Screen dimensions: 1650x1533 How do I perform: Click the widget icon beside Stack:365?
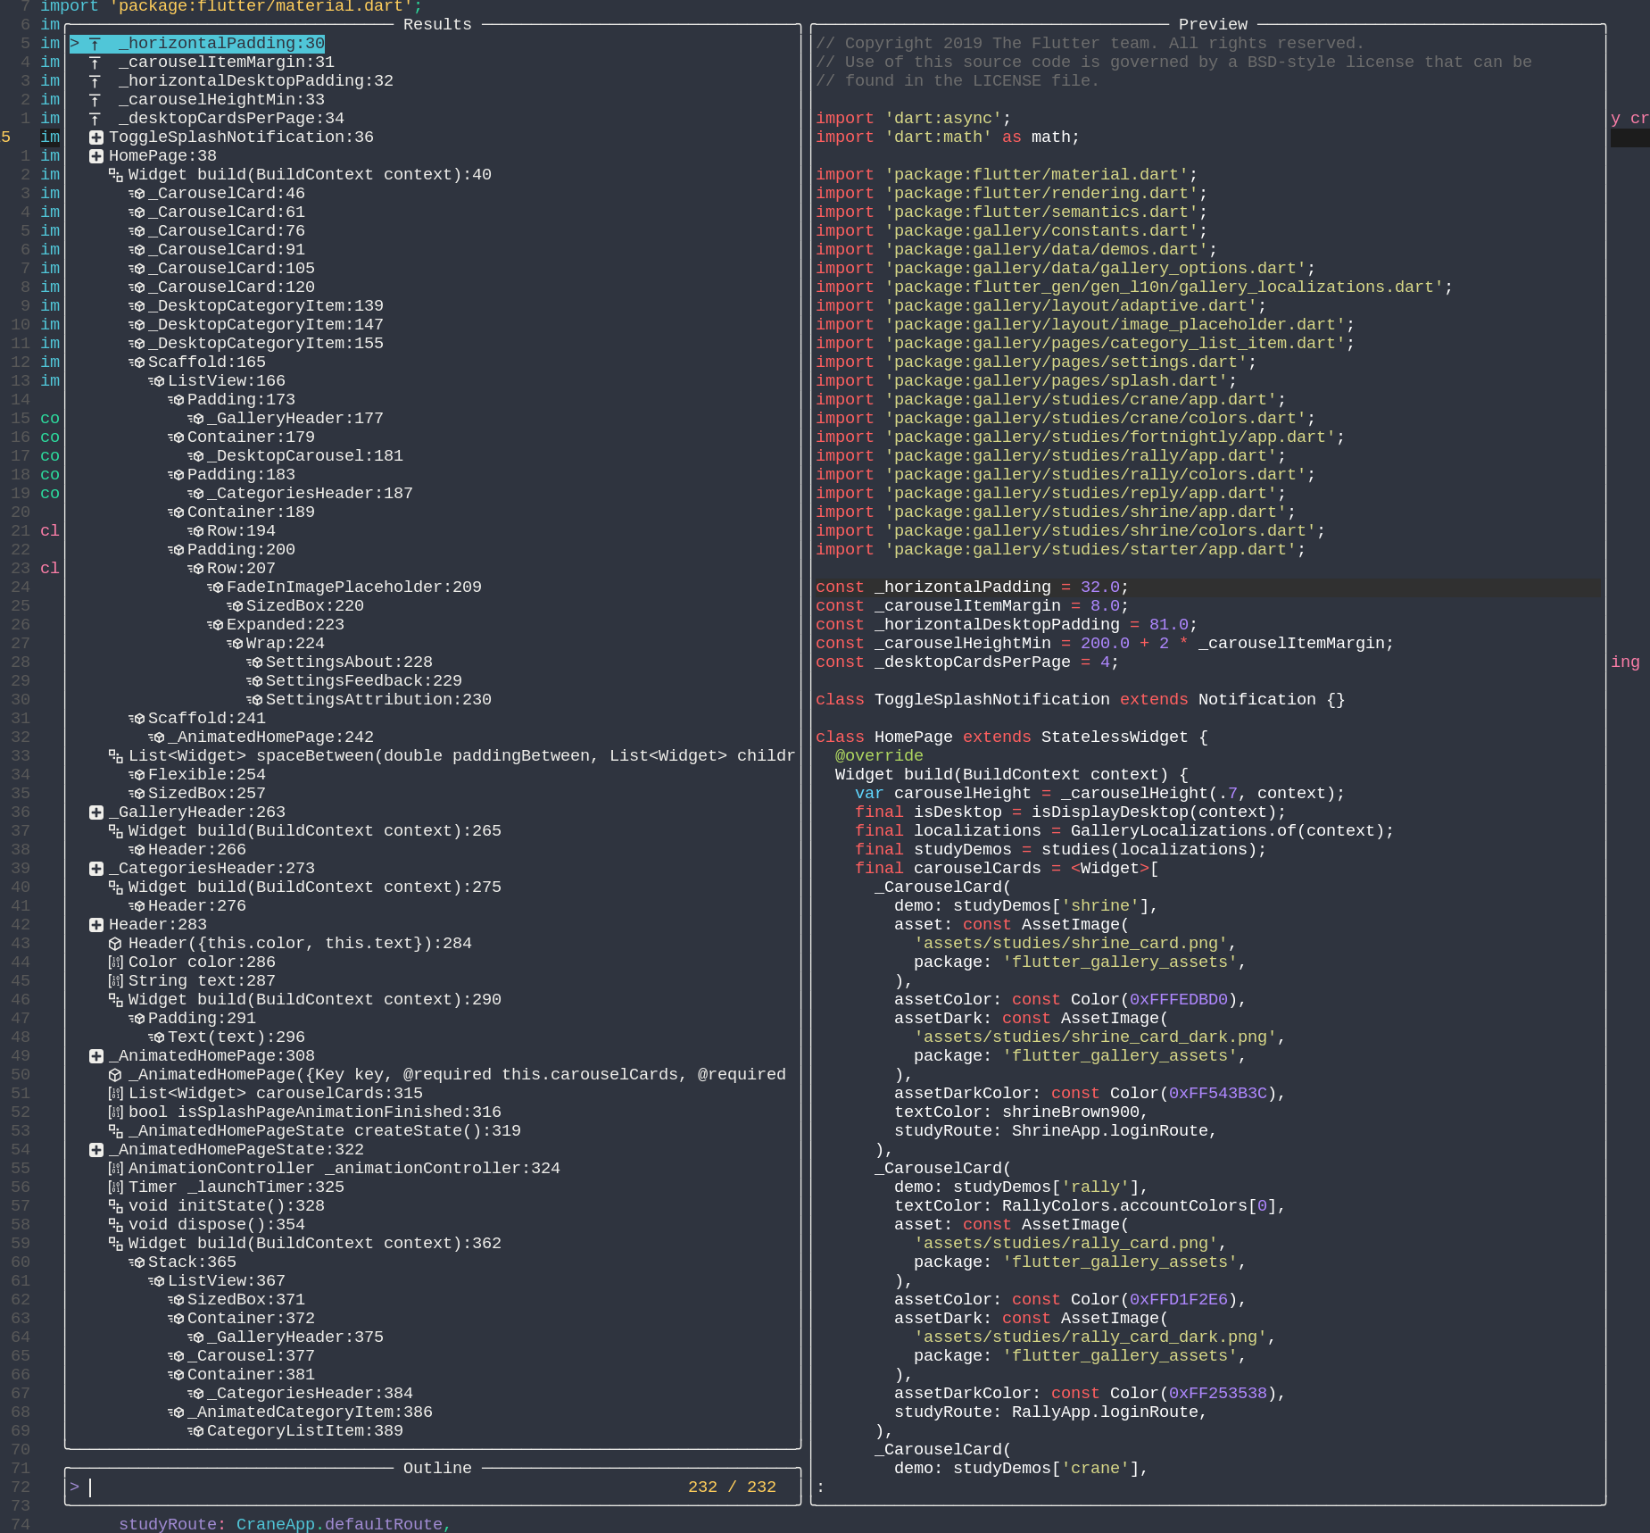tap(137, 1262)
